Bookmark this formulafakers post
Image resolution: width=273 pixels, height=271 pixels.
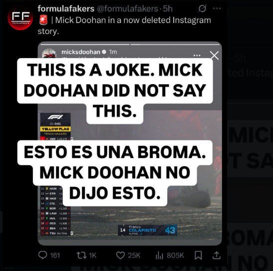click(198, 255)
